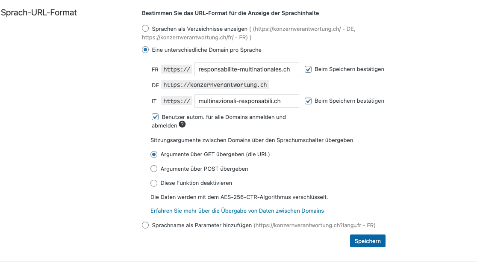Click the DE konzernverantwortung.ch domain text
The image size is (477, 270).
(215, 85)
